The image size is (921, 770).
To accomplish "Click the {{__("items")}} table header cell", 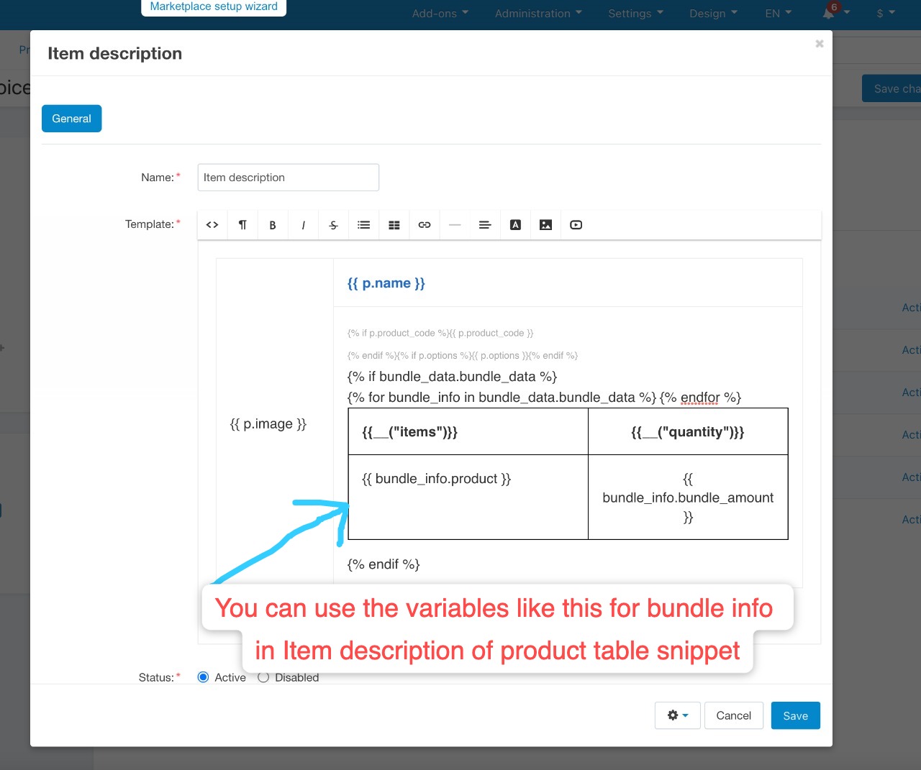I will (x=468, y=431).
